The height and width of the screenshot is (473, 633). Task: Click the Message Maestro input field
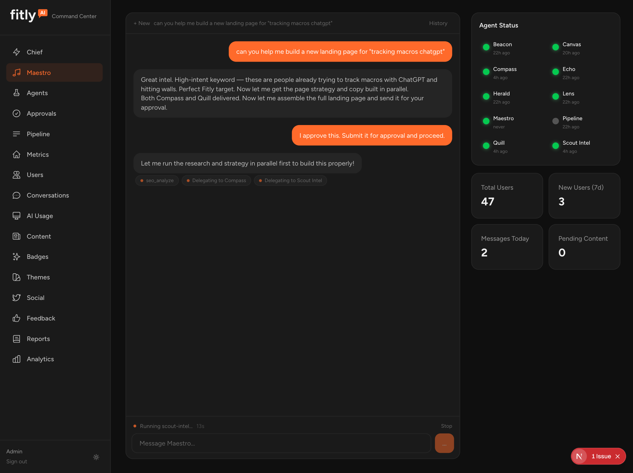[281, 443]
